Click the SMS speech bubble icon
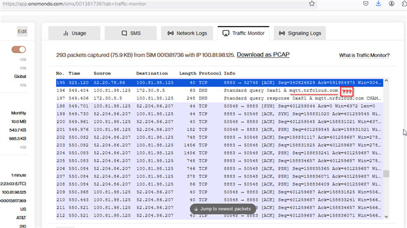The width and height of the screenshot is (407, 228). pos(125,33)
